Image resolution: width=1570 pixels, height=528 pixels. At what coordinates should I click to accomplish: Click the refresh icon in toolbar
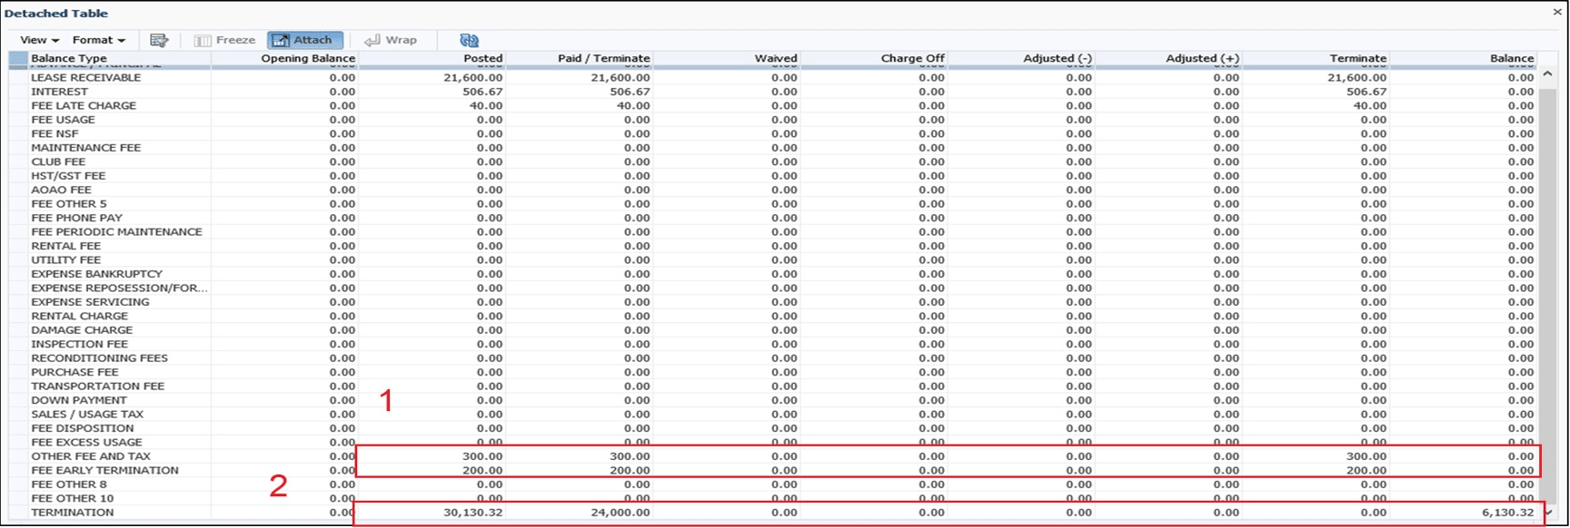point(469,40)
